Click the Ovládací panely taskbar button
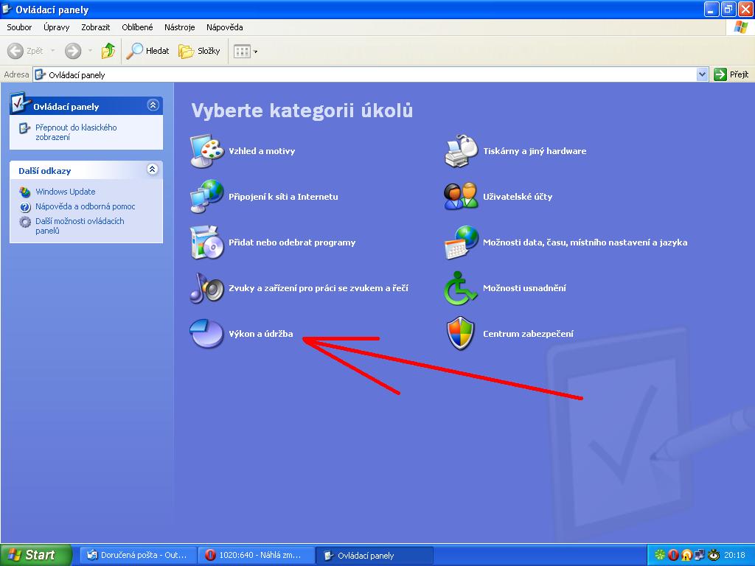This screenshot has width=755, height=566. (375, 556)
